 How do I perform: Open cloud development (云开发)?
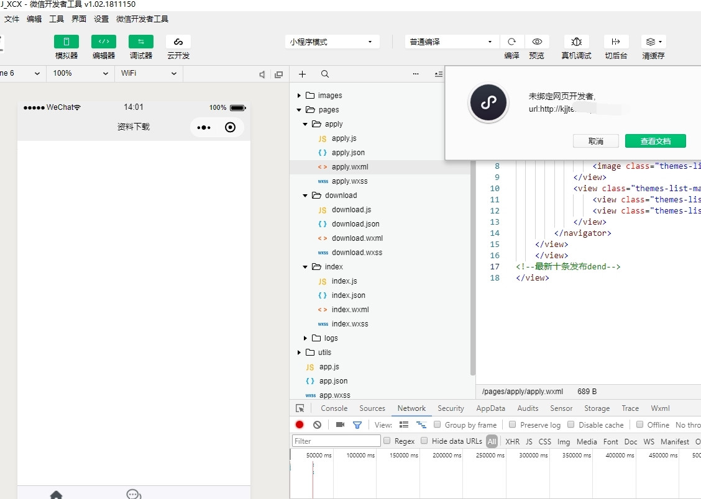tap(178, 42)
